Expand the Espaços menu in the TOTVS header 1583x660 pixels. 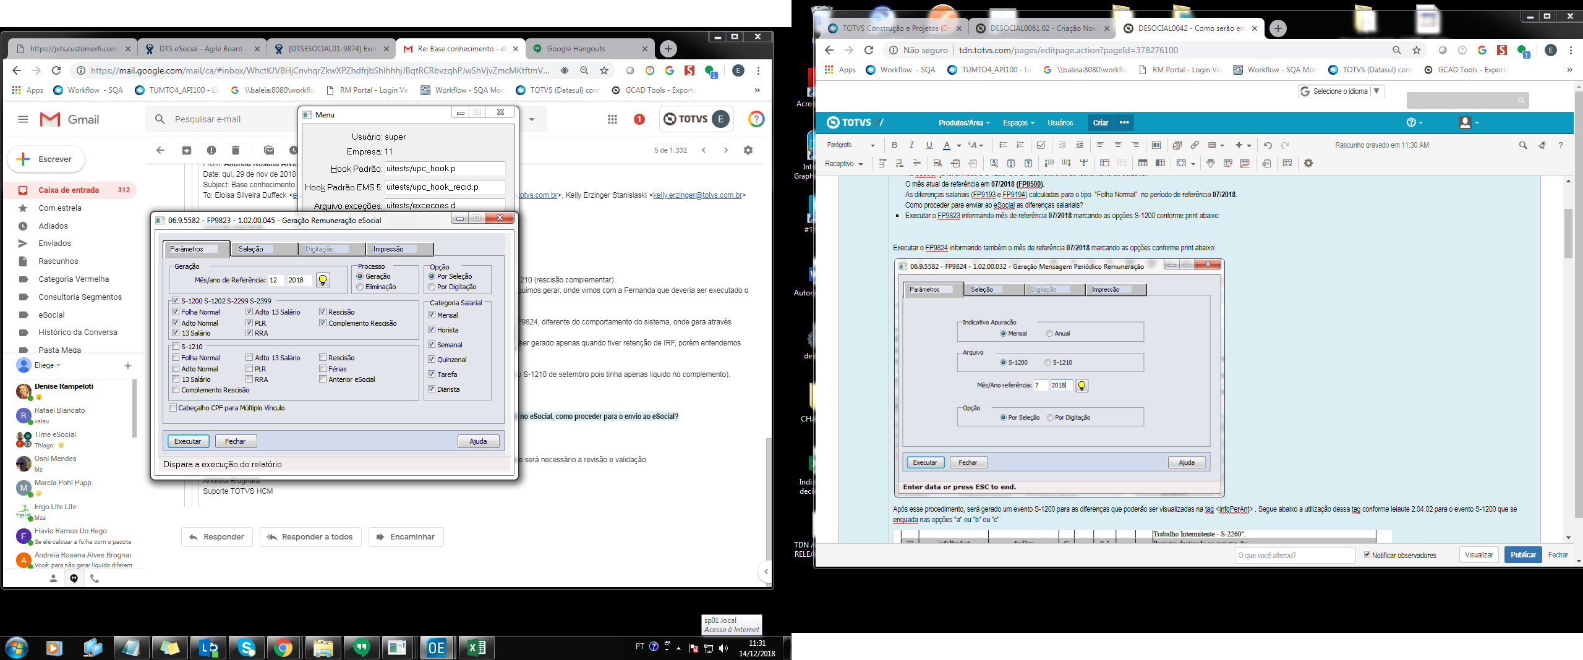point(1018,123)
